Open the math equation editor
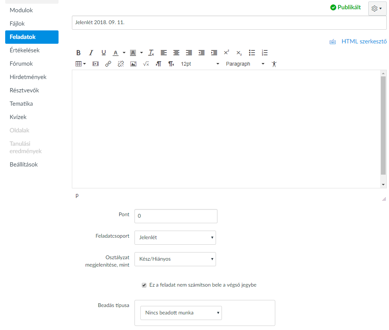 (146, 64)
